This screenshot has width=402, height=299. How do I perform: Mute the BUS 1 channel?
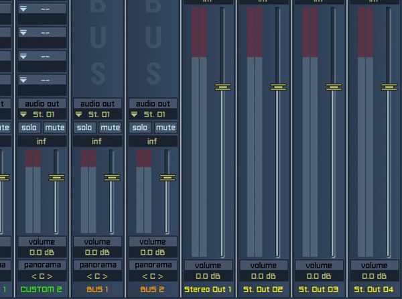(110, 127)
